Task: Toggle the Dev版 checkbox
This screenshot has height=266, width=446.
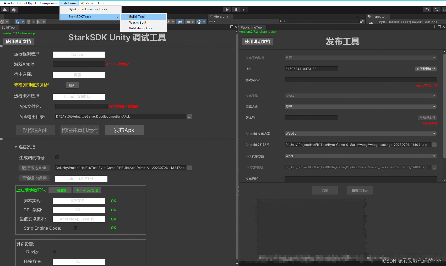Action: pos(55,252)
